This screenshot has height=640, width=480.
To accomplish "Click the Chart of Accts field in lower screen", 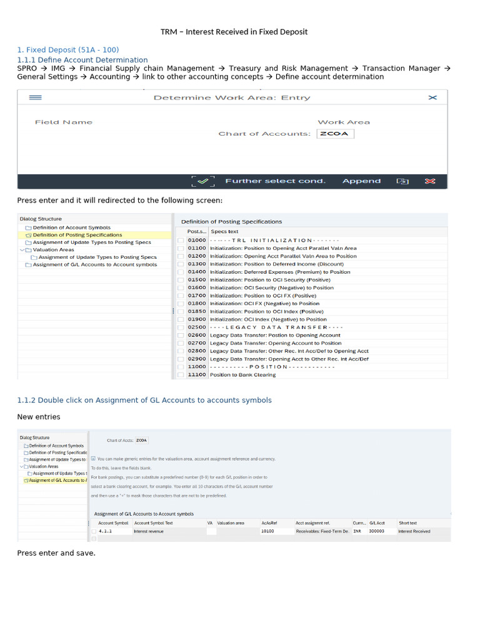I will 142,441.
